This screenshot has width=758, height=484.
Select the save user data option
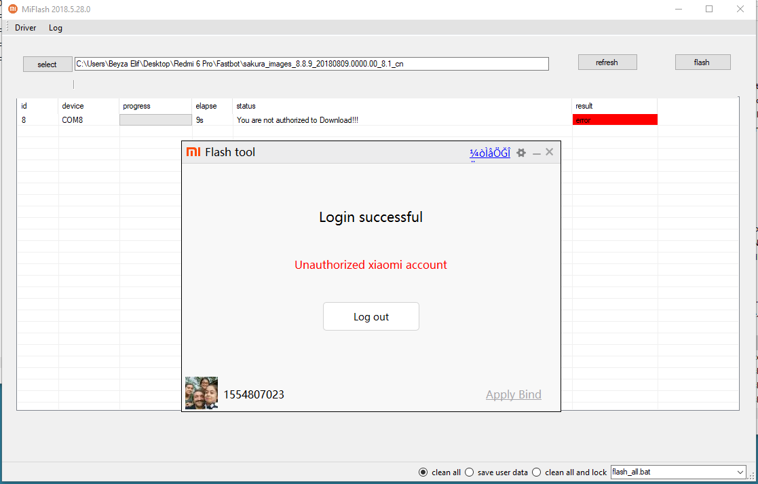click(470, 472)
